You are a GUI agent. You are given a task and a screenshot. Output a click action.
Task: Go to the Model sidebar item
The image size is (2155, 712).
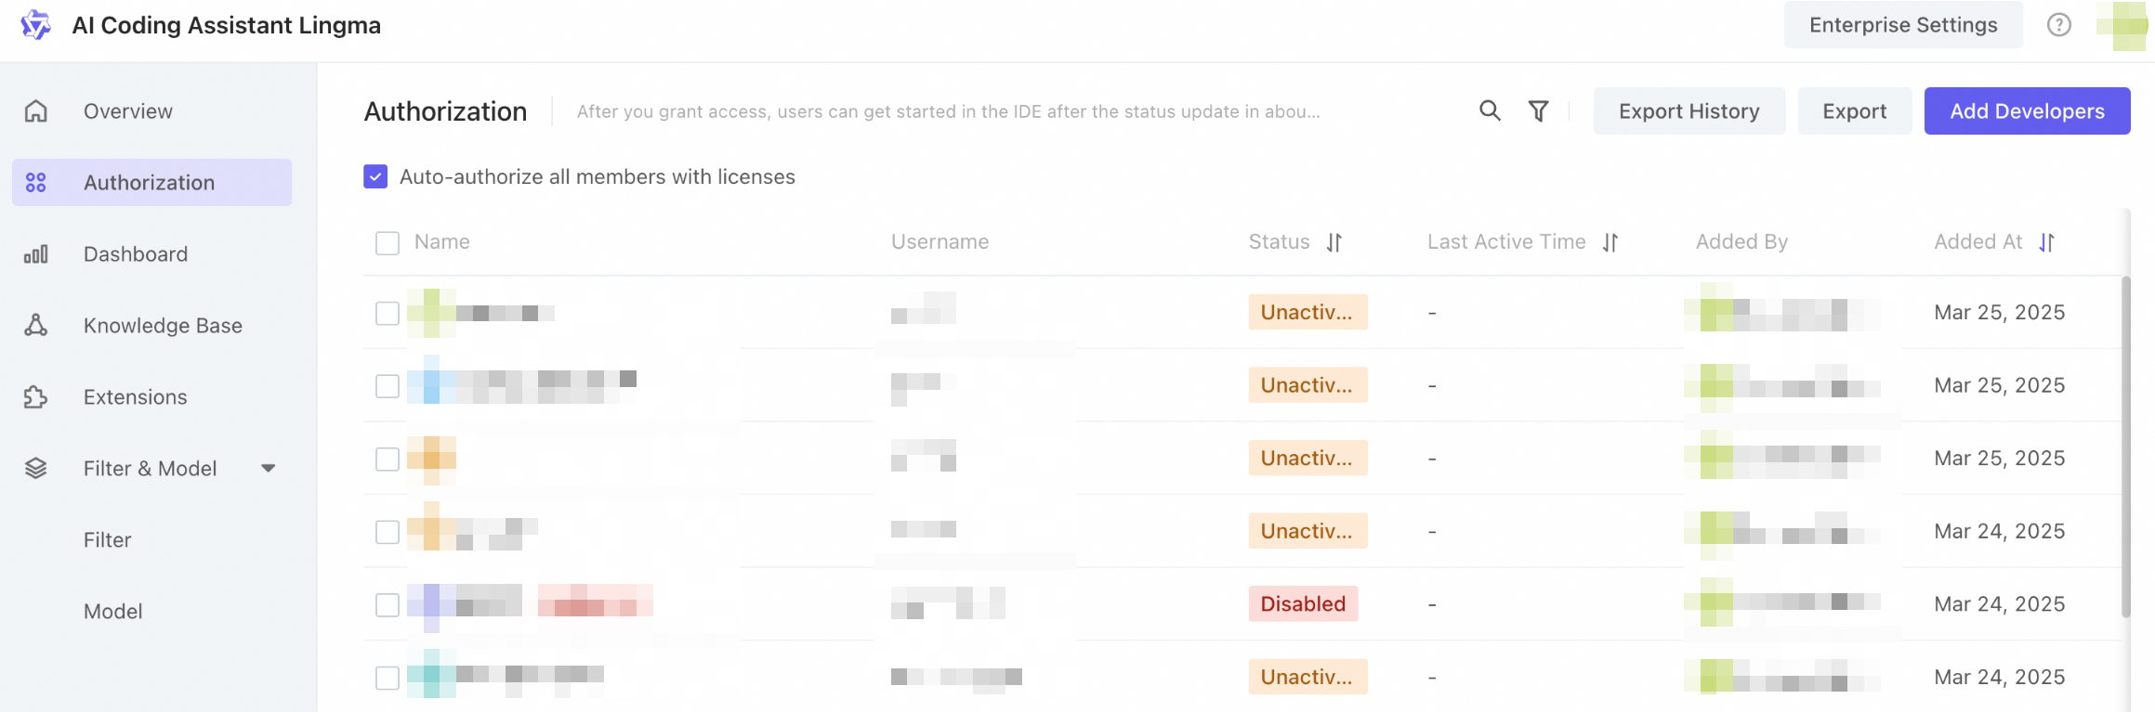click(113, 612)
